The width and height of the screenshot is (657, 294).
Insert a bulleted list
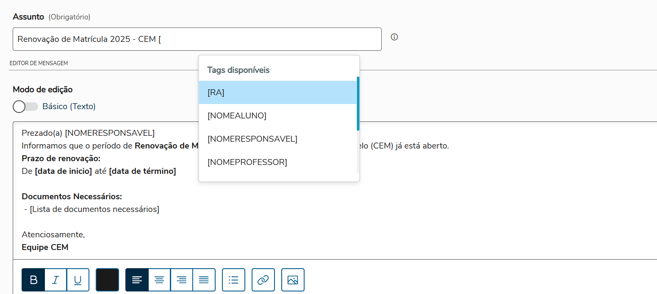[x=233, y=280]
